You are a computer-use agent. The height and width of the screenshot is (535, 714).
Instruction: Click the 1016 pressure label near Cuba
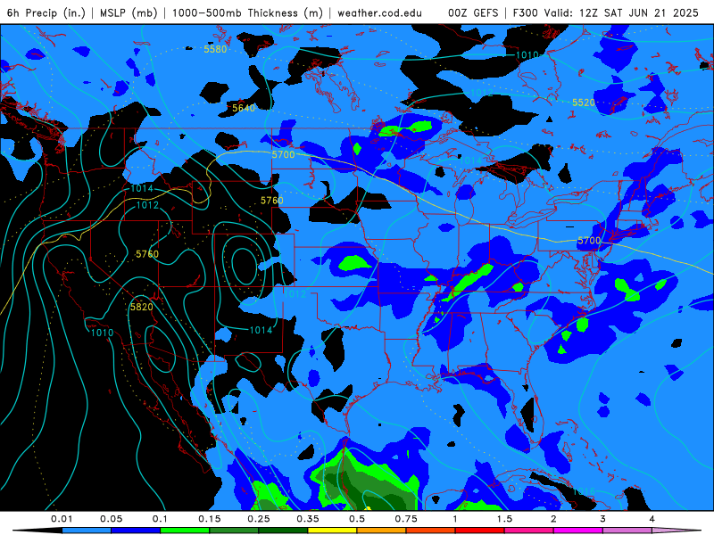pyautogui.click(x=584, y=491)
